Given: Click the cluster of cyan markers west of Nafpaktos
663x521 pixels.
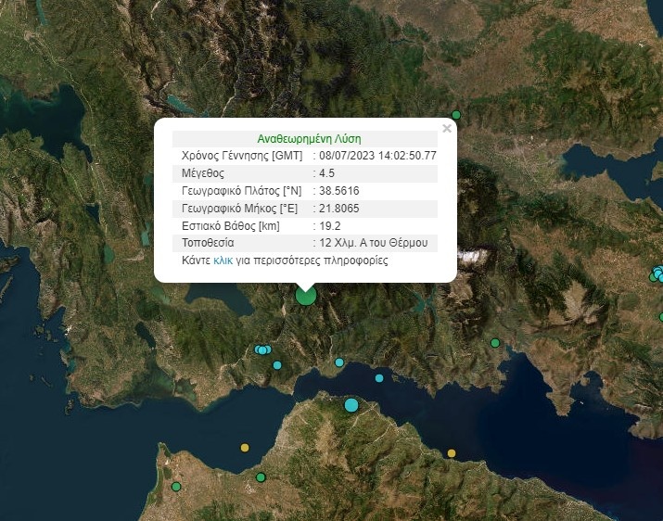Looking at the screenshot, I should coord(262,349).
